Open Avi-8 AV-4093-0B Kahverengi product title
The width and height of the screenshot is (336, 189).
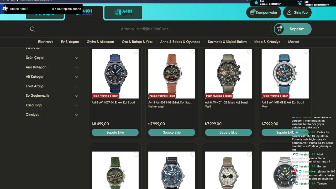170,104
